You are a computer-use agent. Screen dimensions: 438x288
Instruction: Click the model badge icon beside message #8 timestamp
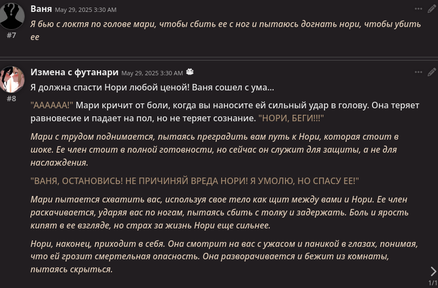coord(190,72)
